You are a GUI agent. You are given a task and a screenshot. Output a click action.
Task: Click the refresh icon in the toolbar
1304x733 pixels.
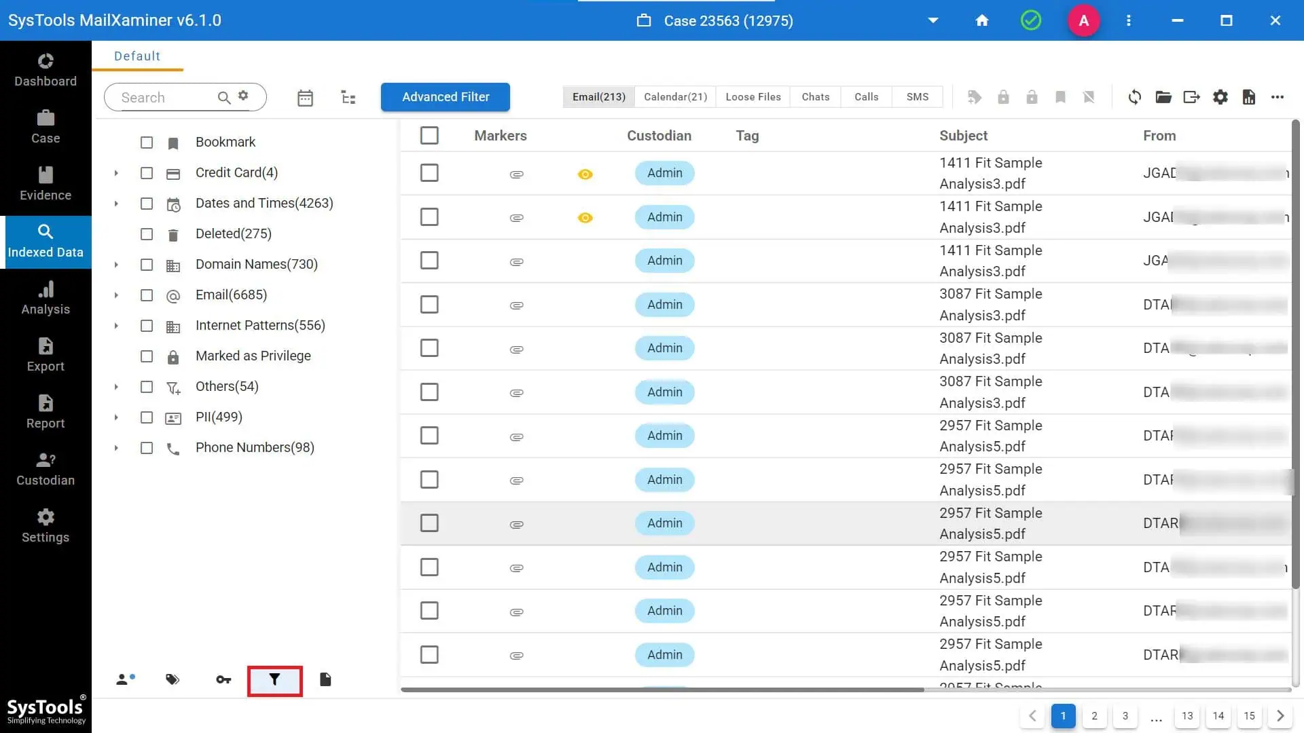pyautogui.click(x=1134, y=97)
